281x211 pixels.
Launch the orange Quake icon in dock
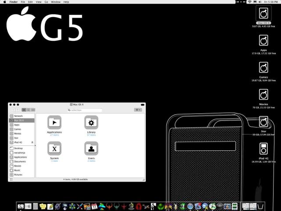109,206
